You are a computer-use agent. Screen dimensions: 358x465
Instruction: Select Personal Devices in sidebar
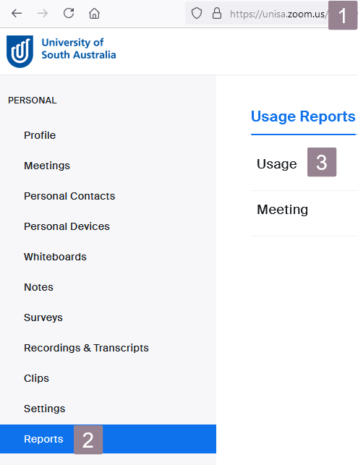point(67,226)
